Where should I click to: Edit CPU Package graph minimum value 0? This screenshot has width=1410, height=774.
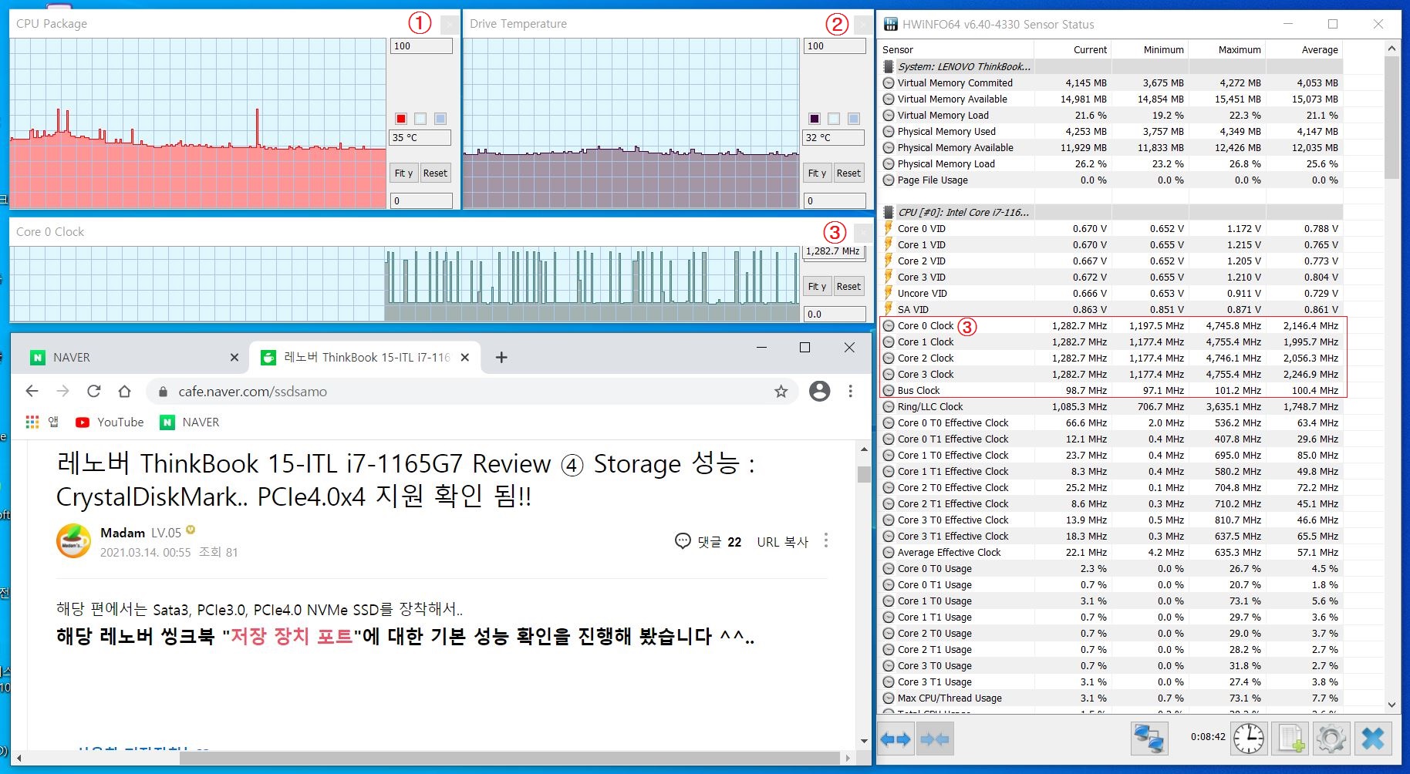pos(421,200)
